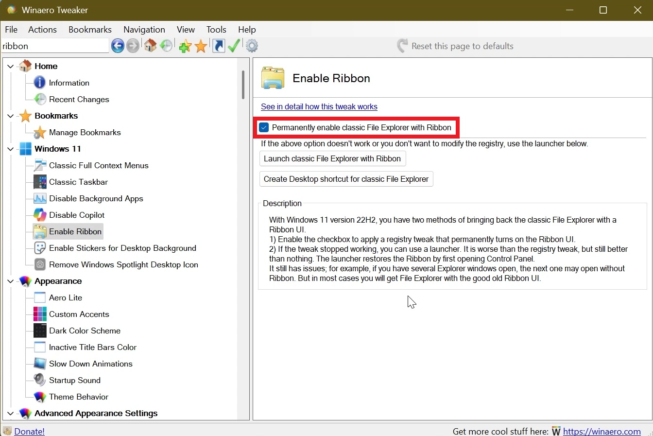Select the Dark Color Scheme tweak
The image size is (653, 436).
pyautogui.click(x=85, y=331)
